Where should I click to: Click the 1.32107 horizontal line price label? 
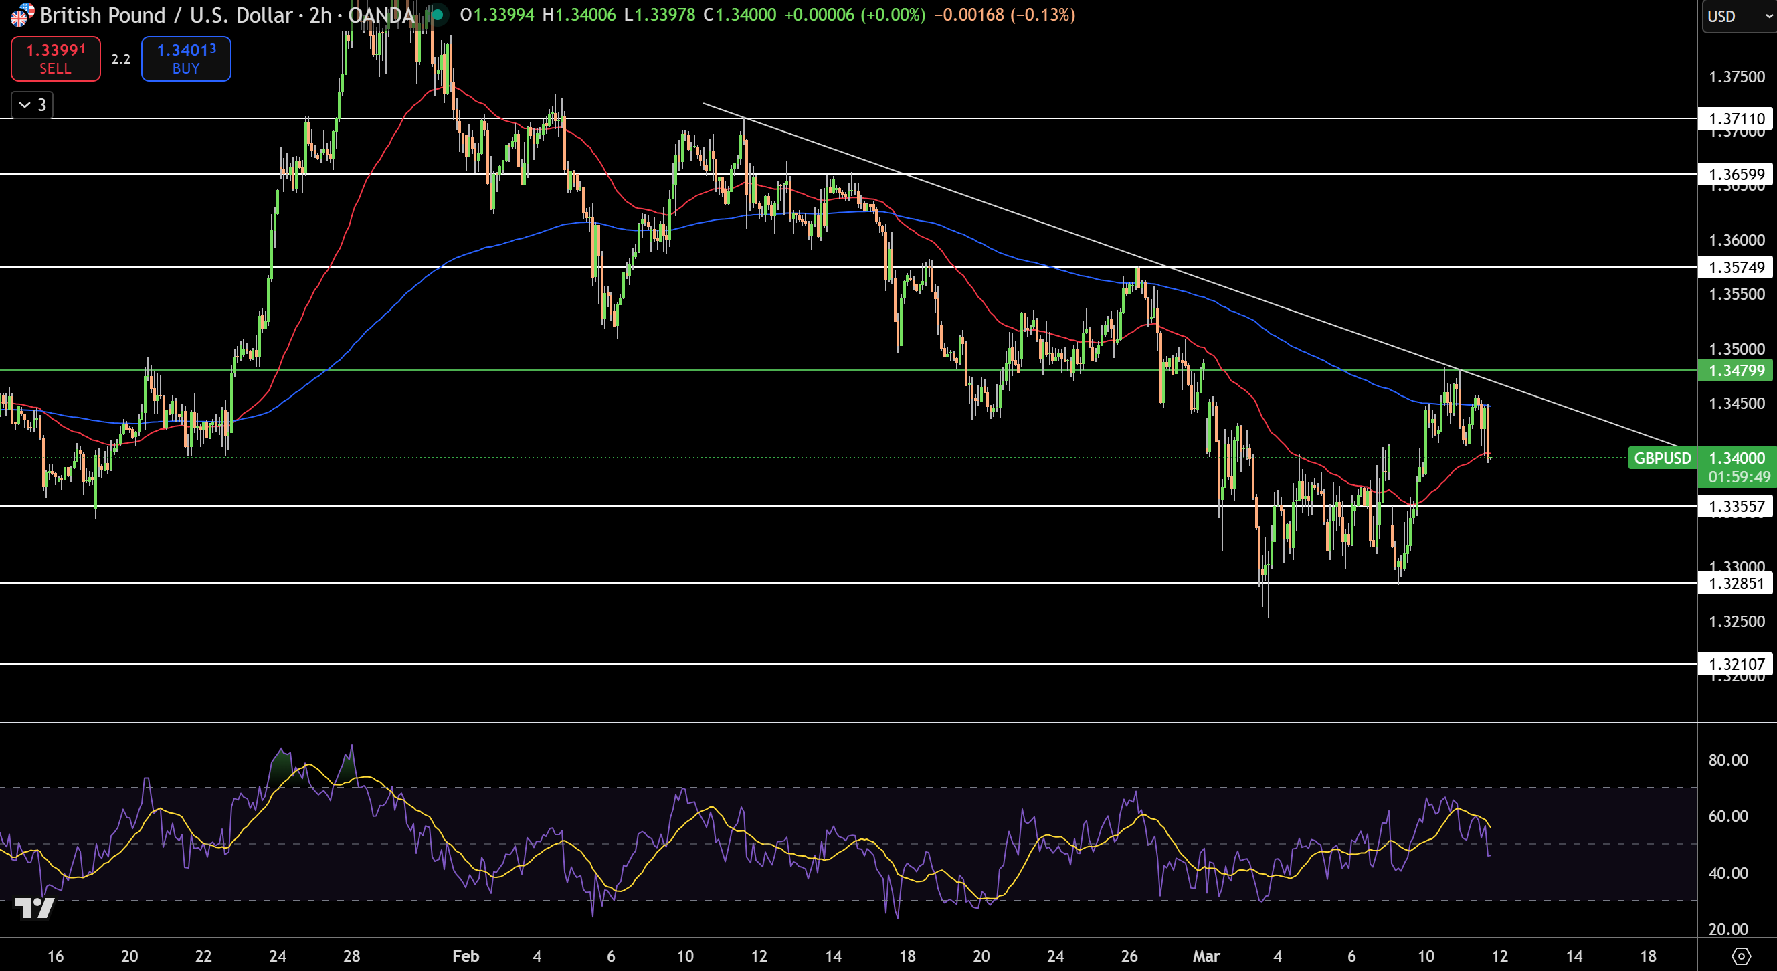[x=1736, y=664]
